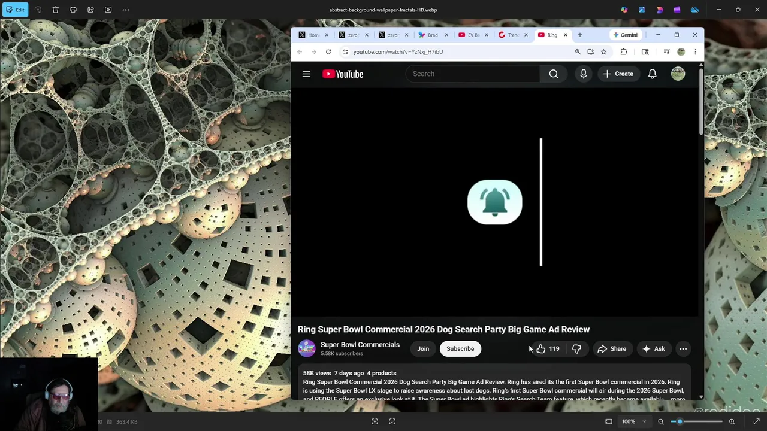Image resolution: width=767 pixels, height=431 pixels.
Task: Open YouTube account avatar menu
Action: (678, 74)
